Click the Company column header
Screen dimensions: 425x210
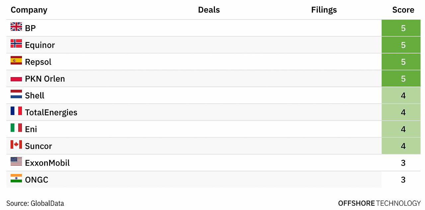pos(29,10)
